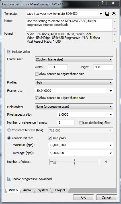Image resolution: width=121 pixels, height=204 pixels.
Task: Enable Allow source to adjust frame size
Action: 36,74
